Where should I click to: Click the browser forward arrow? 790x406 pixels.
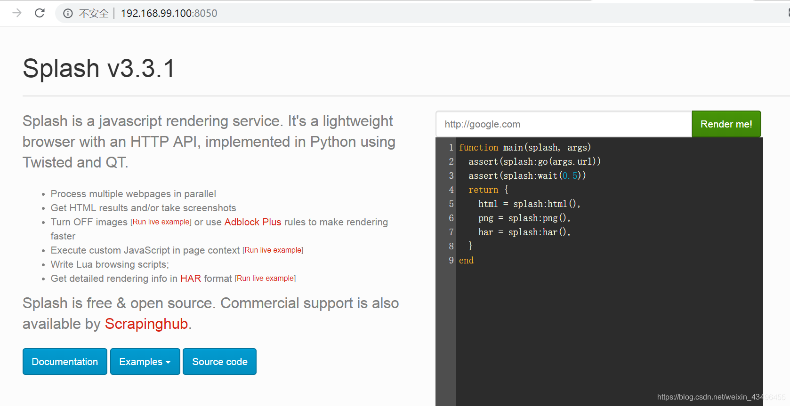tap(17, 13)
